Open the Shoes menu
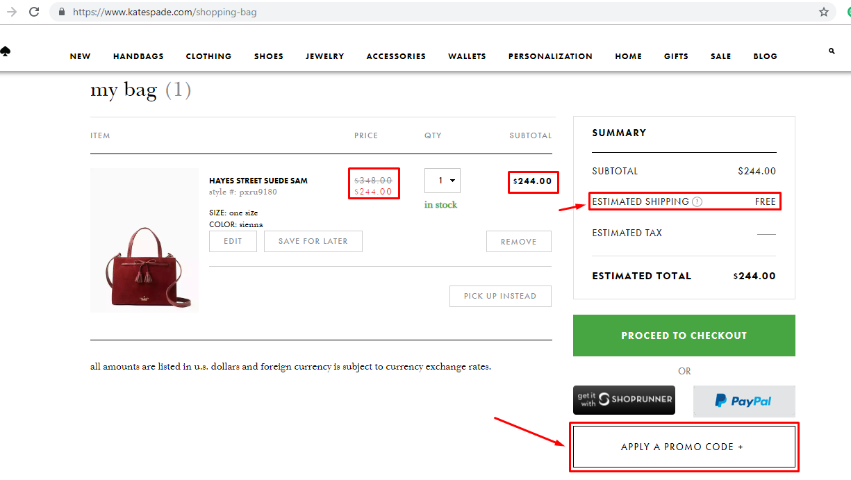Image resolution: width=851 pixels, height=480 pixels. pyautogui.click(x=269, y=56)
